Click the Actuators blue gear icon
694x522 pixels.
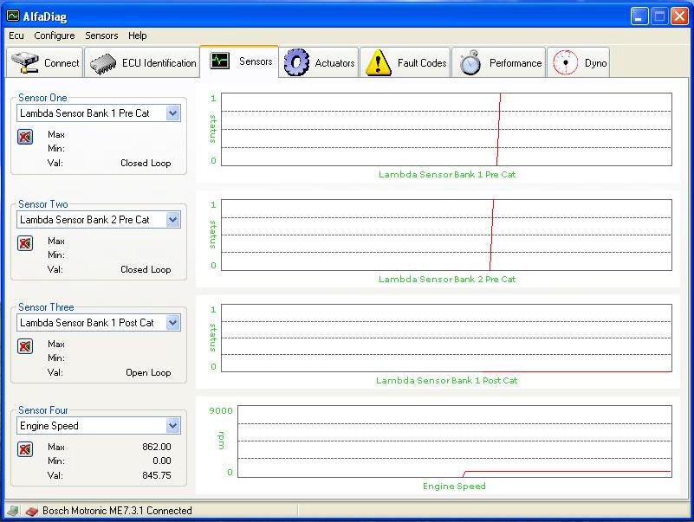point(296,62)
